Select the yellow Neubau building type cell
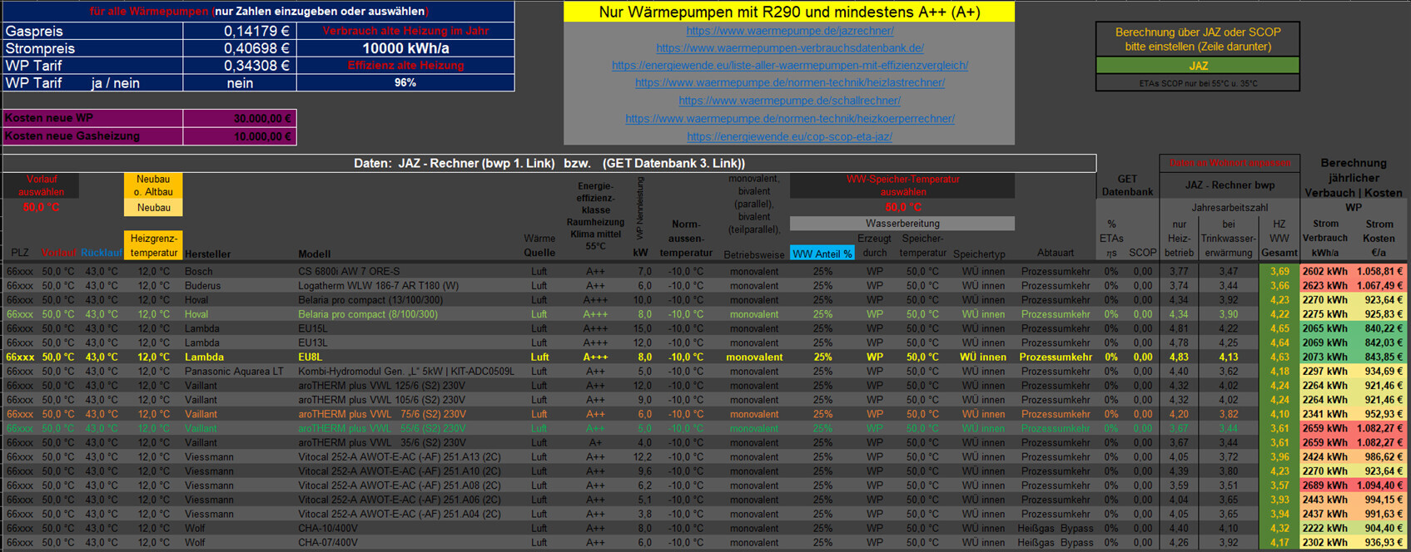The image size is (1411, 552). pos(153,208)
